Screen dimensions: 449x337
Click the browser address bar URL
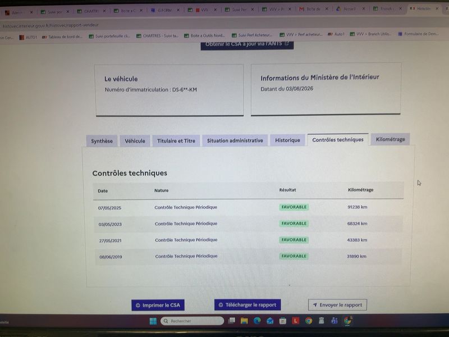point(51,25)
